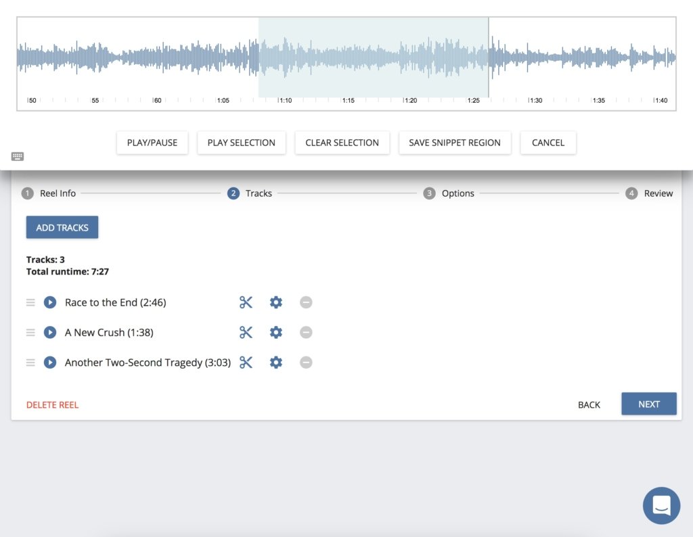
Task: Click the keyboard shortcuts icon
Action: (18, 156)
